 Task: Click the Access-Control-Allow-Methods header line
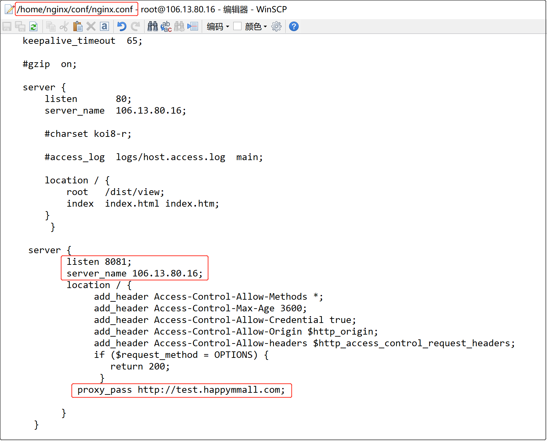click(x=209, y=297)
